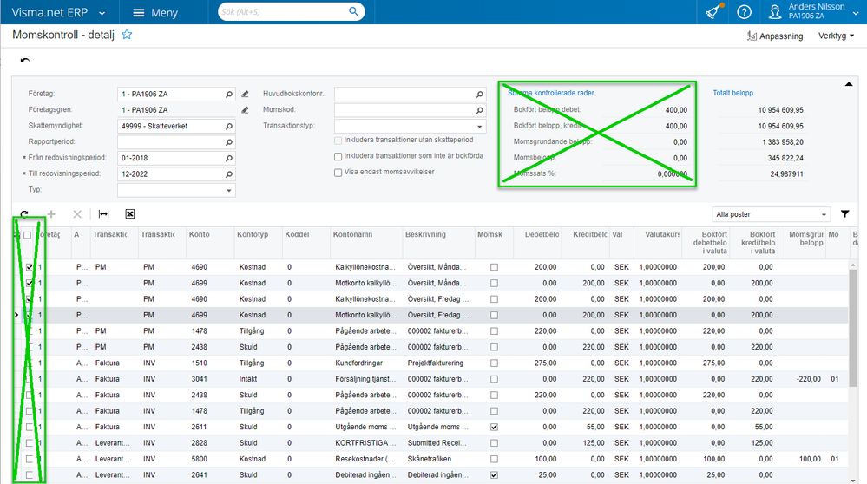Open the Verktyg dropdown menu

(836, 36)
